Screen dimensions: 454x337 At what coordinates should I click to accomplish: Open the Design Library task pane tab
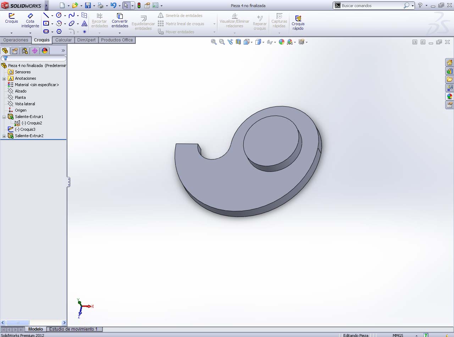[x=449, y=71]
